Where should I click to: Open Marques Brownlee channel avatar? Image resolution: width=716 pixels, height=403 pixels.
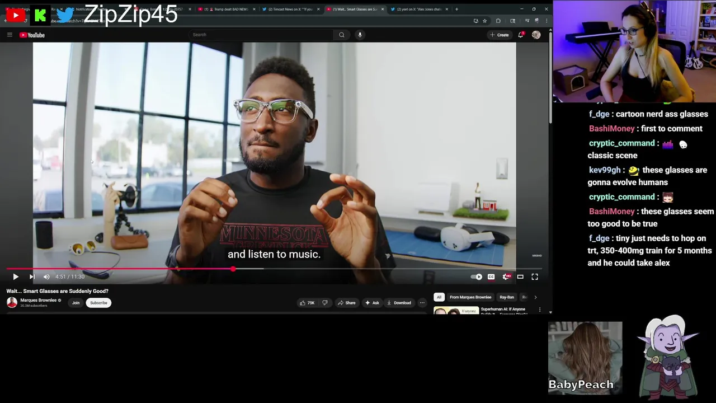click(x=12, y=302)
